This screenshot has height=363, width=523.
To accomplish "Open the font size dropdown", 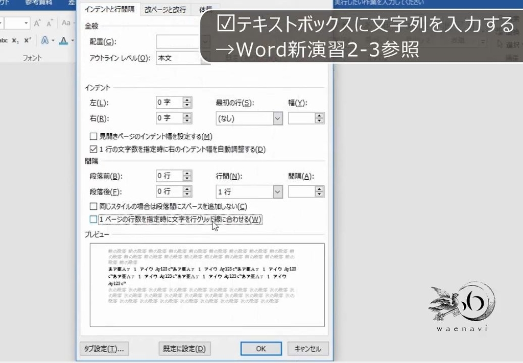I will pyautogui.click(x=26, y=23).
